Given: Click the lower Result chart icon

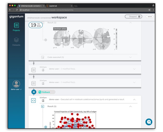Looking at the screenshot, I should [x=43, y=106].
